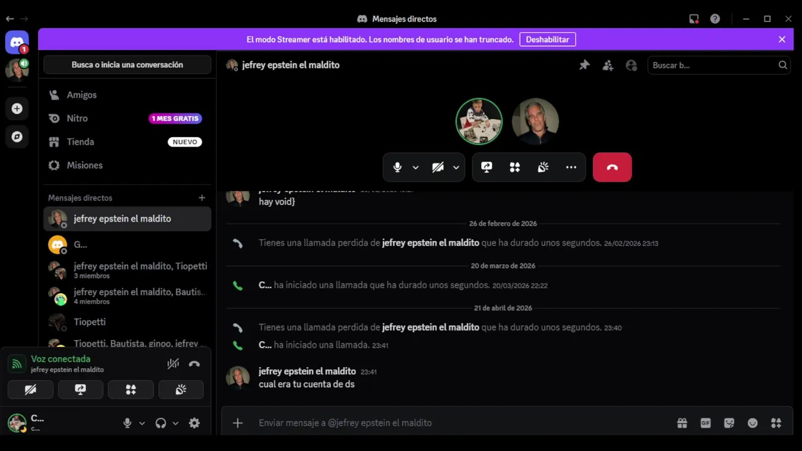Share screen from voice panel
This screenshot has width=802, height=451.
tap(80, 390)
